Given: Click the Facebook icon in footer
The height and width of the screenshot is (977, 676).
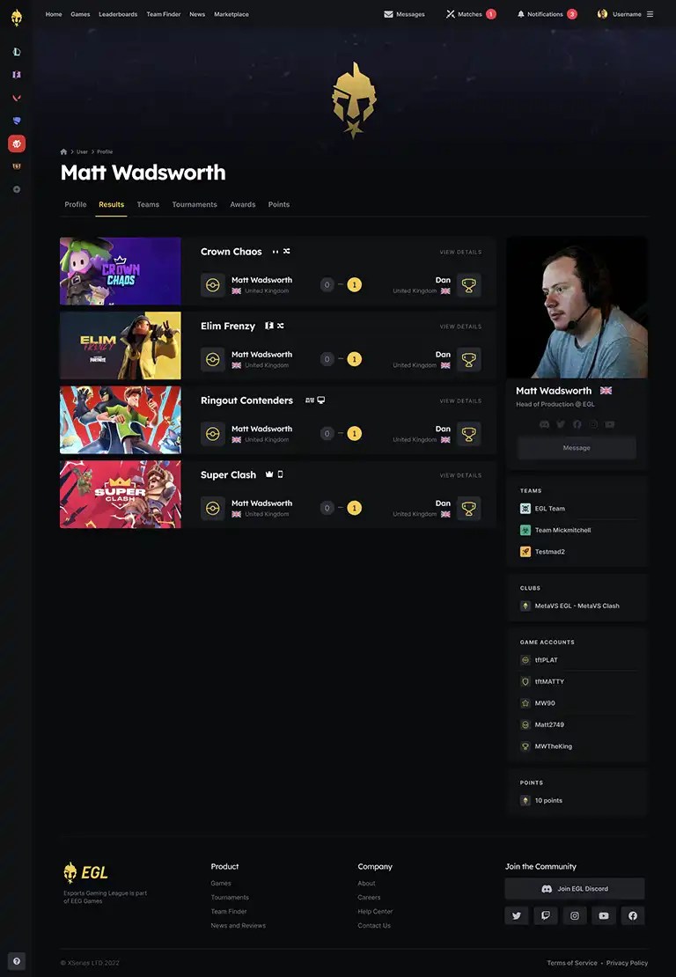Looking at the screenshot, I should [x=633, y=915].
